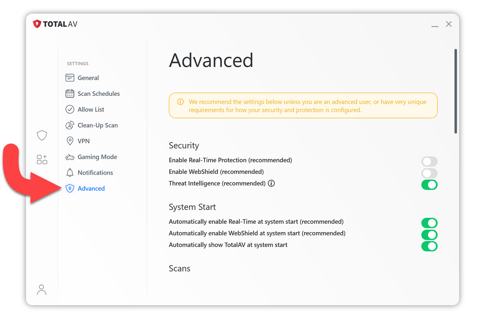Go to Clean-Up Scan settings

97,126
